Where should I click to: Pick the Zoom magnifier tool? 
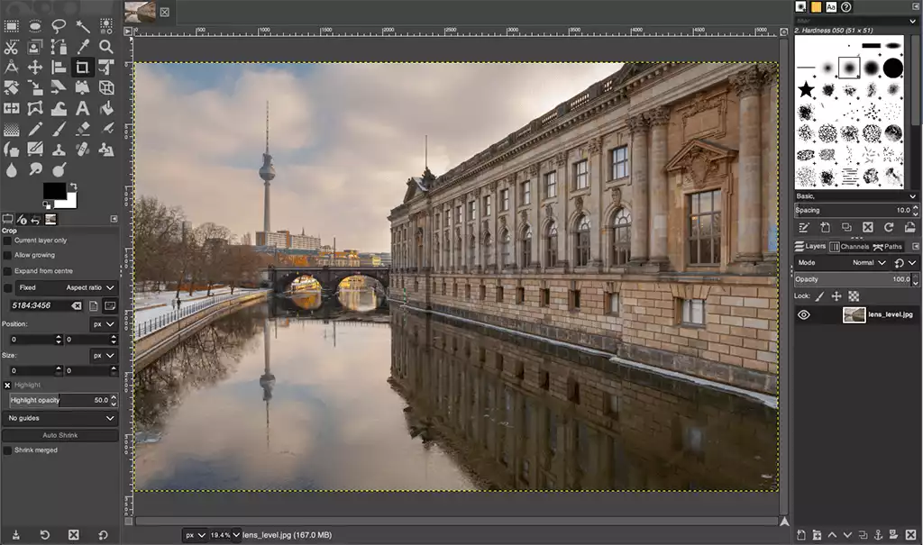[x=106, y=47]
